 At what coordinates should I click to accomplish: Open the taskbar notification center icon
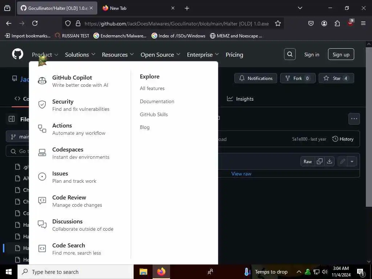(x=360, y=272)
